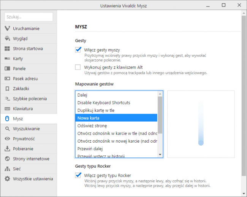Click the gesture list scrollbar thumb

point(160,115)
